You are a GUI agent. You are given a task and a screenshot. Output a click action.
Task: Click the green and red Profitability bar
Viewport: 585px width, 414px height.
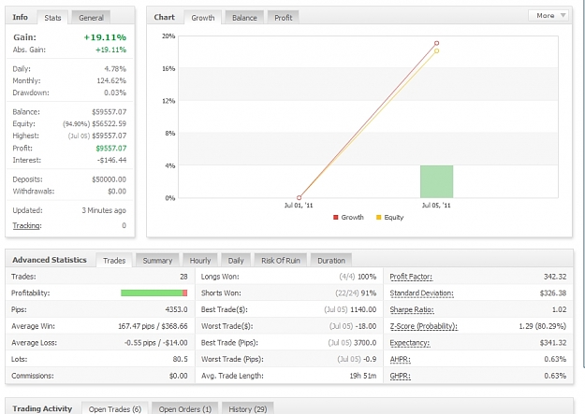point(154,293)
